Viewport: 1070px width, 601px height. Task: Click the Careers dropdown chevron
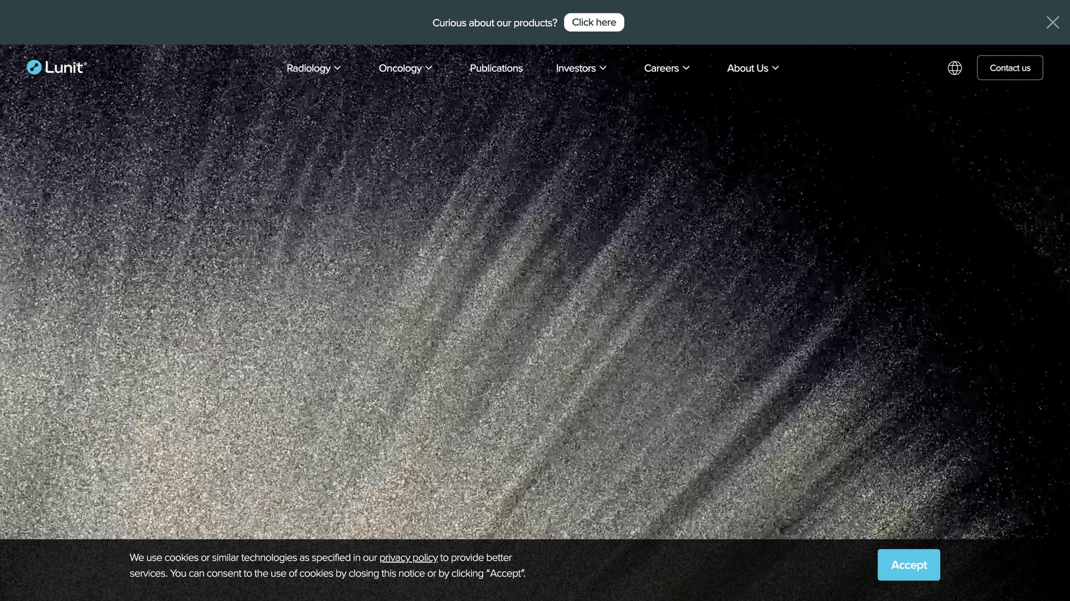coord(686,68)
